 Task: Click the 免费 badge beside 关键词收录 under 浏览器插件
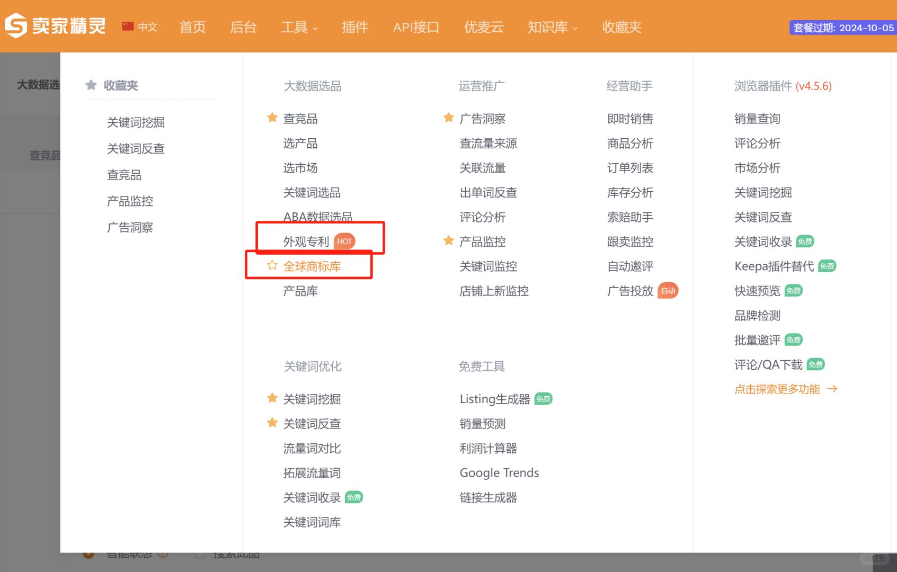pos(805,242)
